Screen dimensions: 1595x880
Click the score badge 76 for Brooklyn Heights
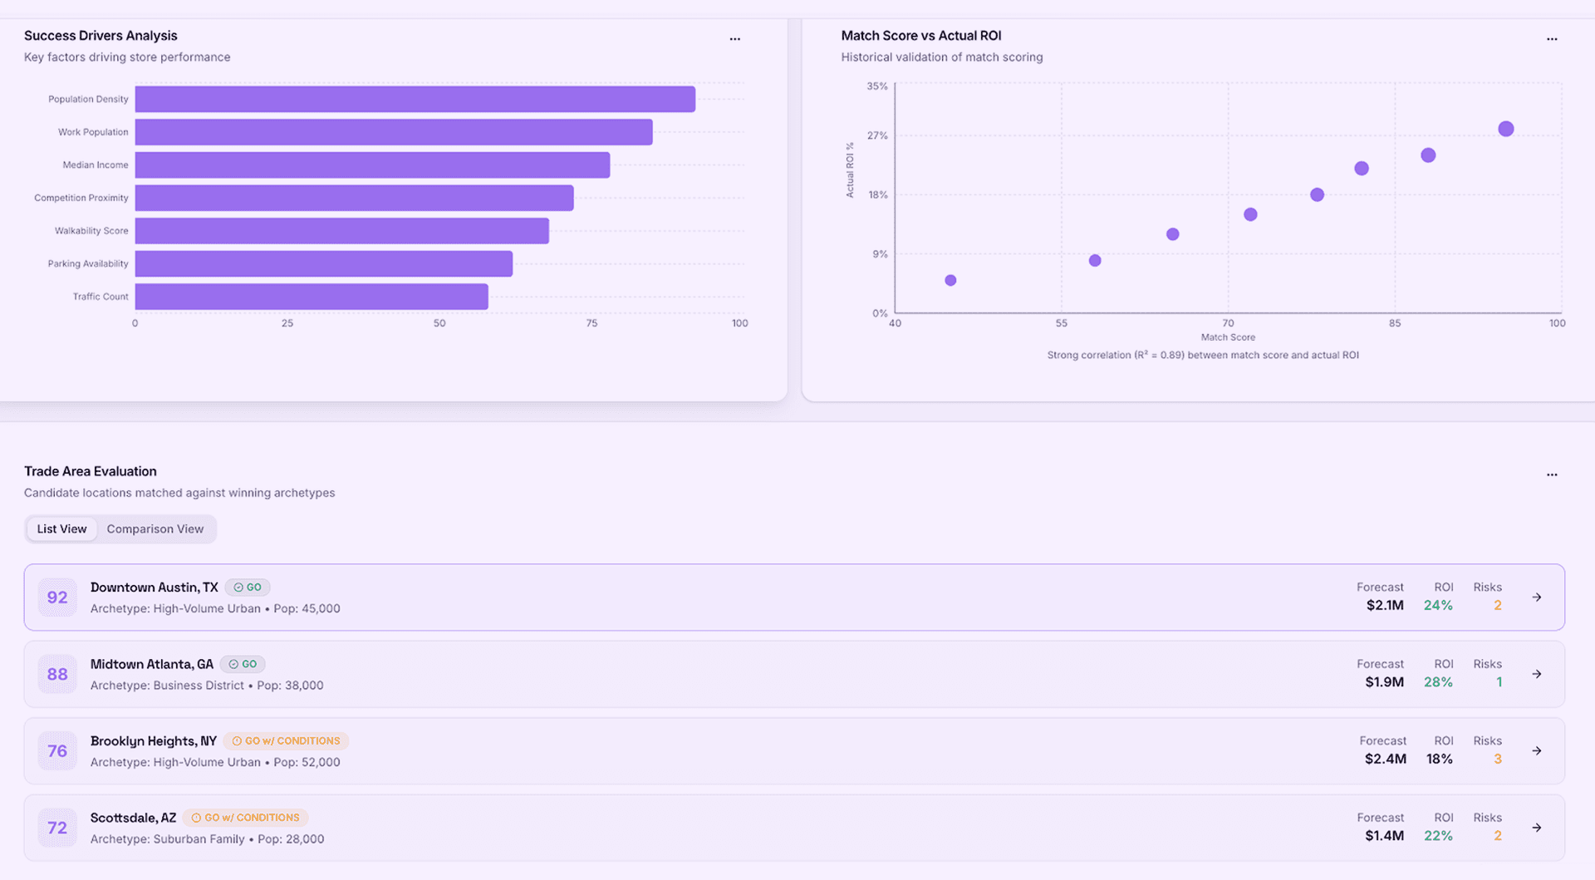tap(56, 750)
